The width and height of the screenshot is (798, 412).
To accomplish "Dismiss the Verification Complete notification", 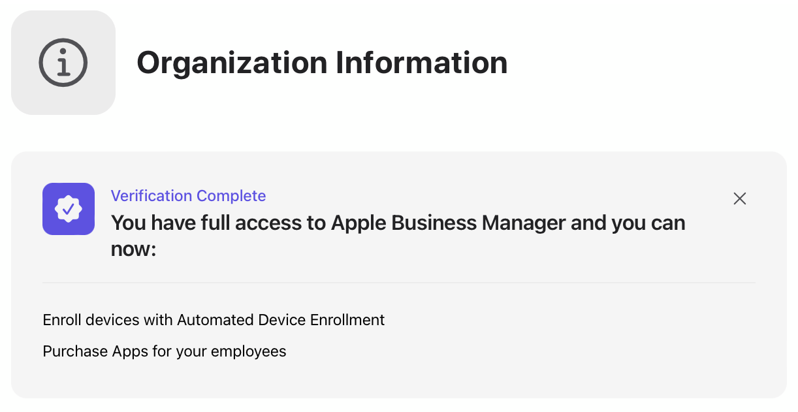I will click(739, 198).
